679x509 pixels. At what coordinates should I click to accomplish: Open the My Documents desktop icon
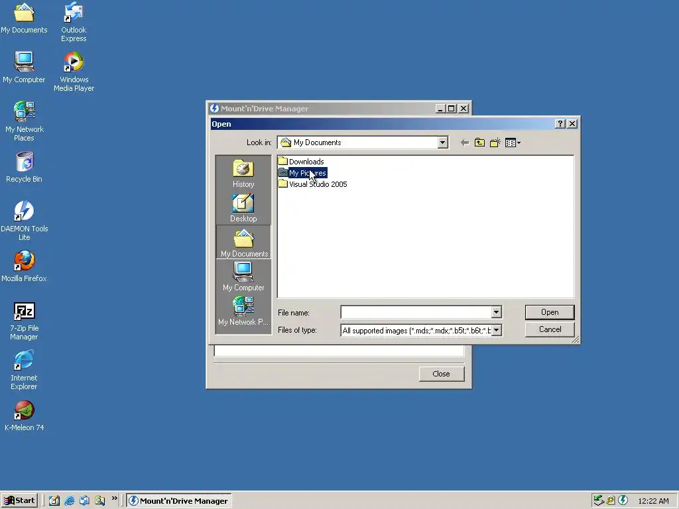click(24, 18)
